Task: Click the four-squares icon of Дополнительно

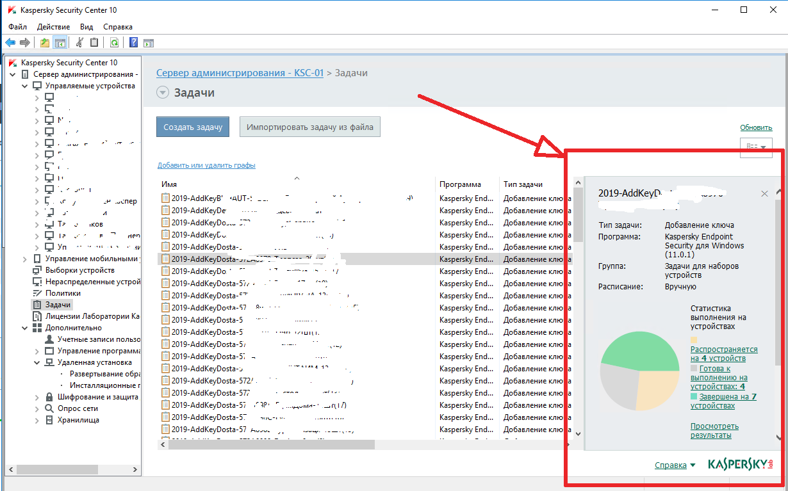Action: coord(37,328)
